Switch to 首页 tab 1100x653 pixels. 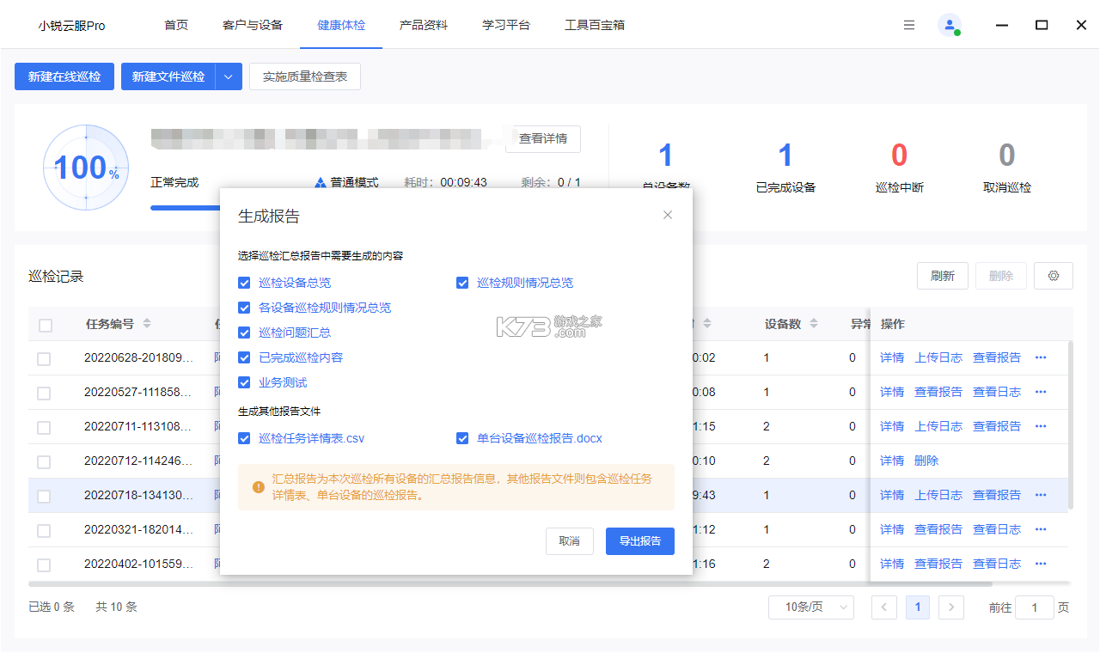pos(176,25)
